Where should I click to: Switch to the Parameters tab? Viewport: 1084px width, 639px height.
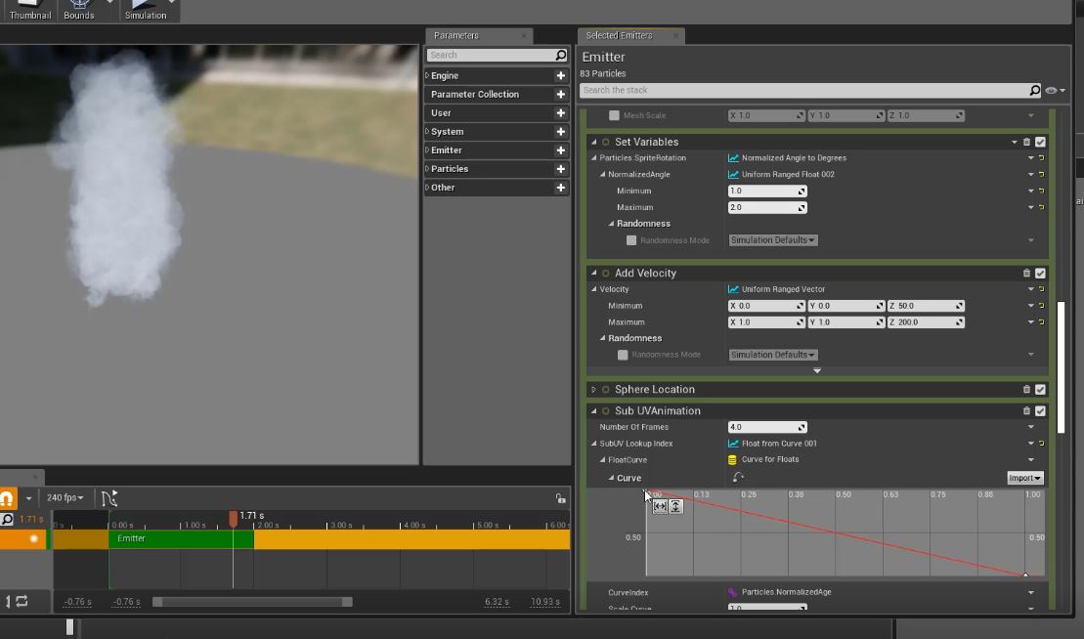coord(456,36)
